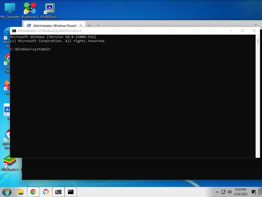Open Microsoft Edge desktop shortcut
The height and width of the screenshot is (197, 262).
pyautogui.click(x=7, y=38)
